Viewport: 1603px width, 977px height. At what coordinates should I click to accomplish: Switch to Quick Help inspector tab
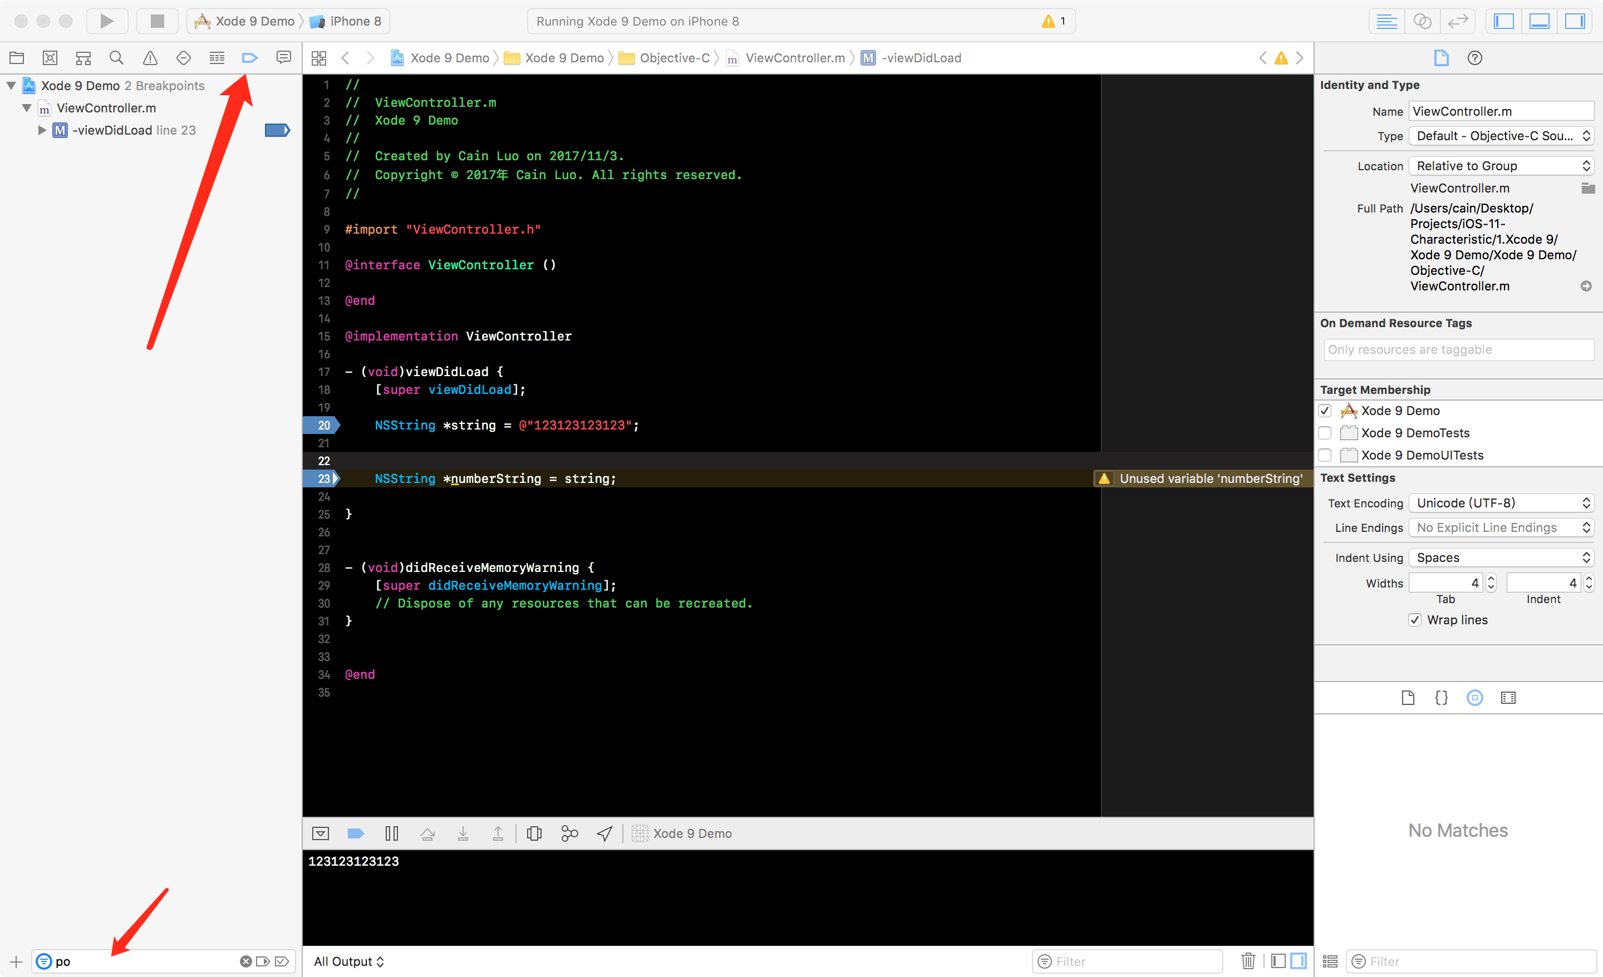pyautogui.click(x=1475, y=58)
